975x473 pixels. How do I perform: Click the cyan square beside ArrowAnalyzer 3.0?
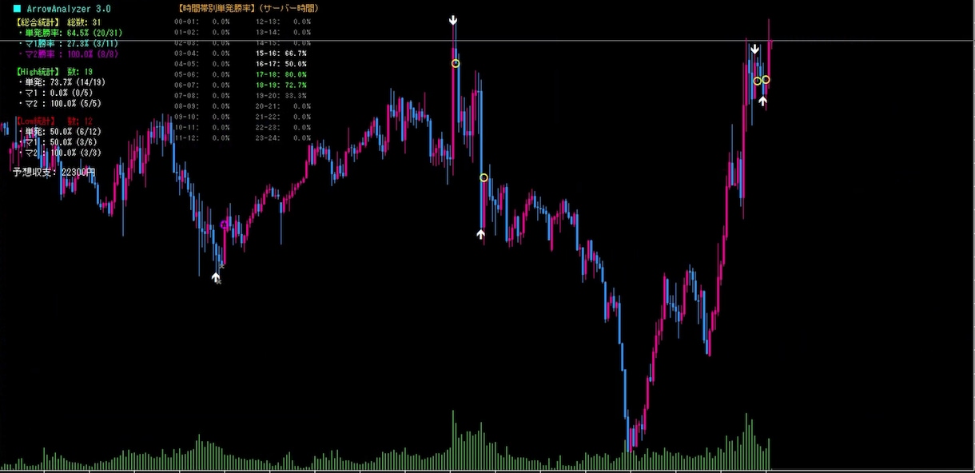tap(17, 9)
